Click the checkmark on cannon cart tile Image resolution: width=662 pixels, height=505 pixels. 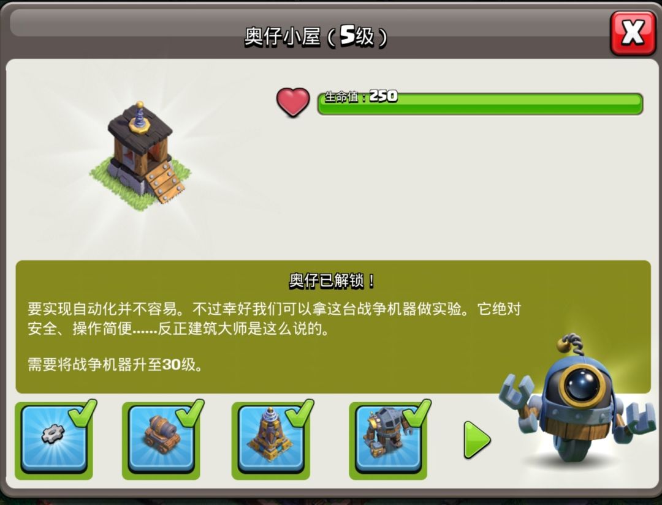coord(190,414)
